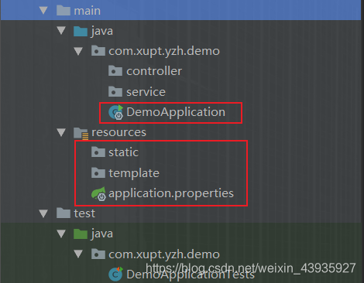
Task: Select the java label under main
Action: (x=102, y=32)
